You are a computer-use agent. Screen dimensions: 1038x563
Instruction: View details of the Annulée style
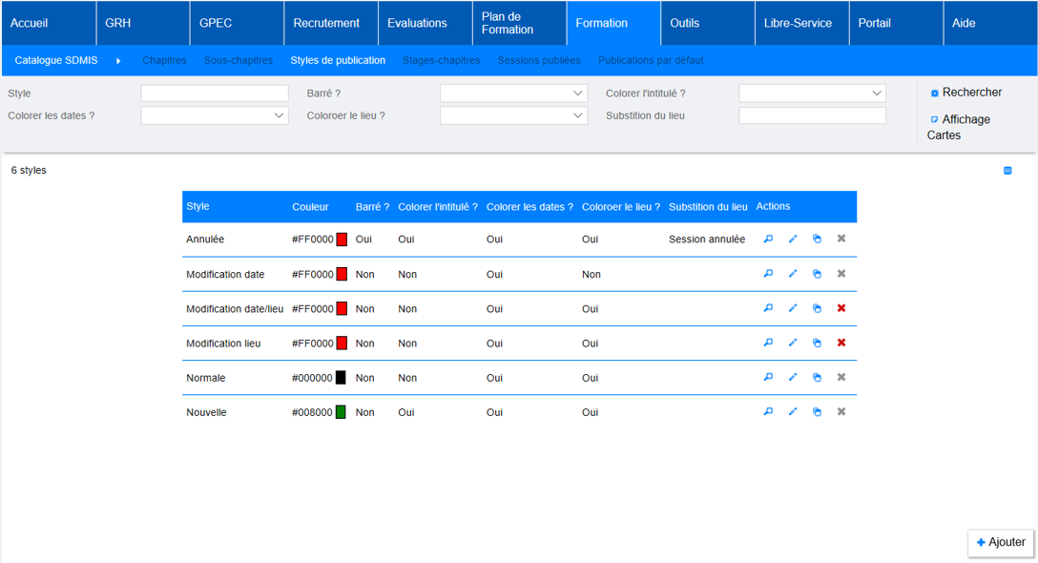(768, 240)
